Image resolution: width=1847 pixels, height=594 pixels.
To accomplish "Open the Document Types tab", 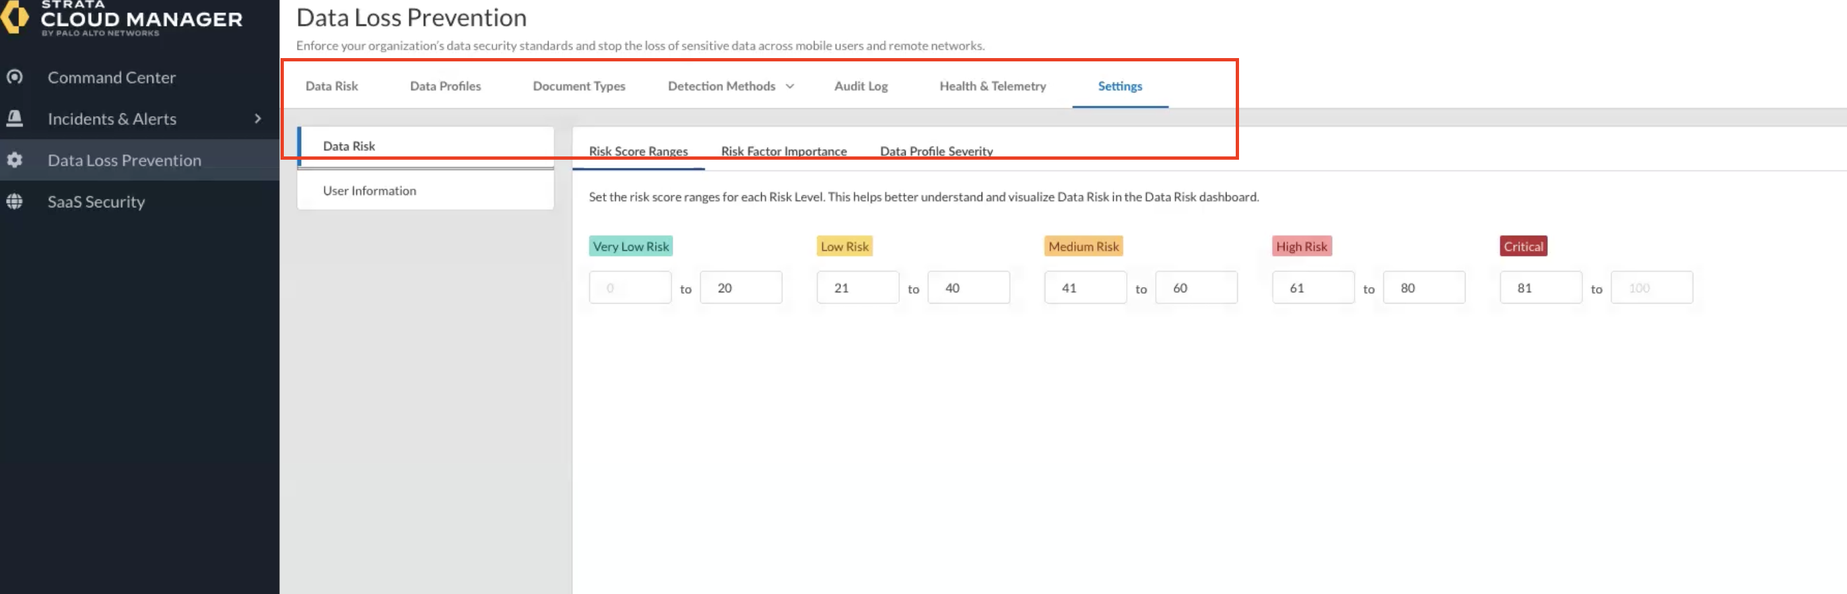I will 579,86.
